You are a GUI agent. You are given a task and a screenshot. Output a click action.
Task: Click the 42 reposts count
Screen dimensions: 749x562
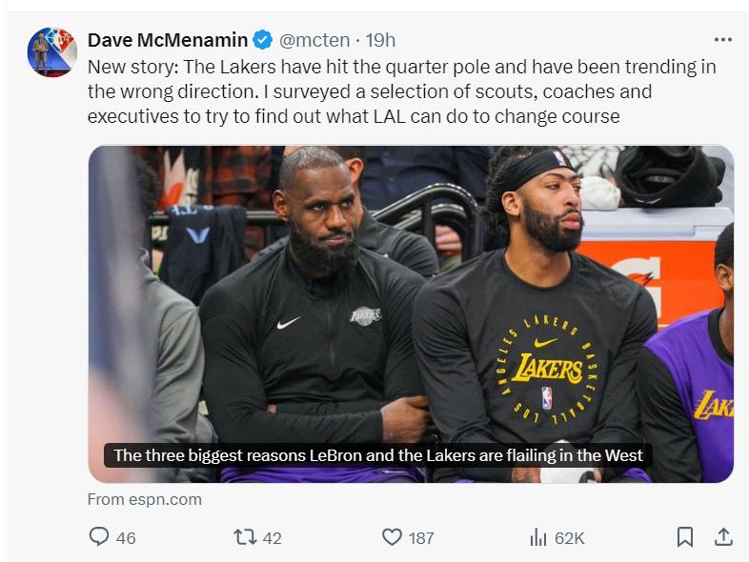(272, 538)
